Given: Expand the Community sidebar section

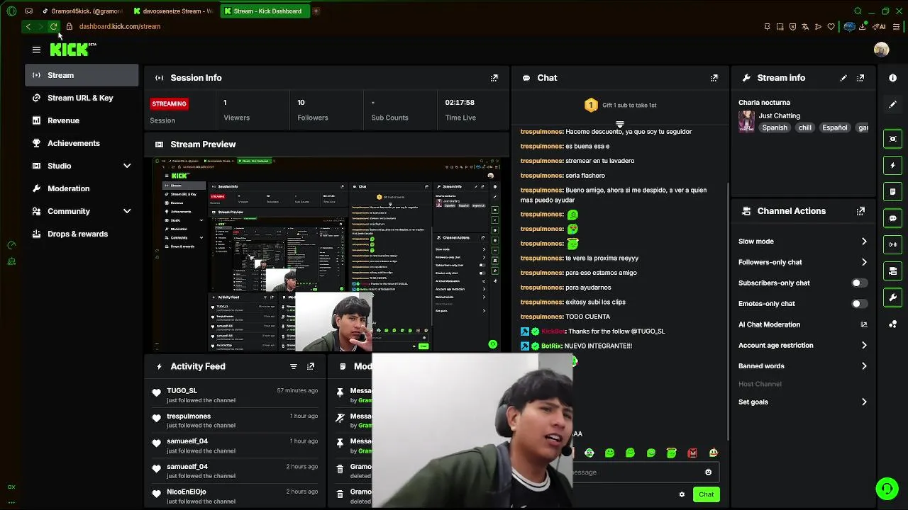Looking at the screenshot, I should click(x=127, y=211).
